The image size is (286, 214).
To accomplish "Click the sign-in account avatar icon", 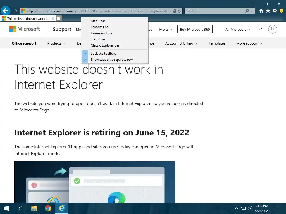I will (273, 29).
